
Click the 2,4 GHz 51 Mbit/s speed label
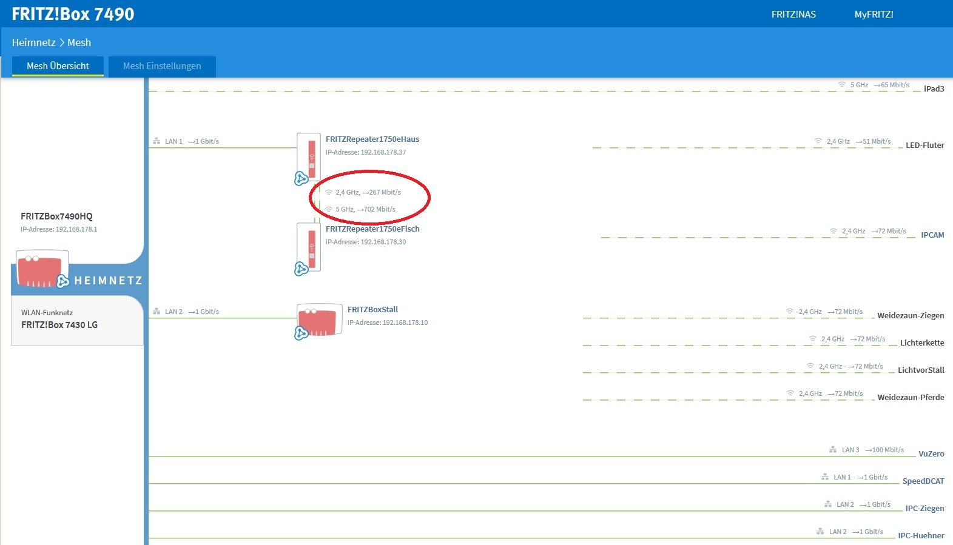pos(858,141)
